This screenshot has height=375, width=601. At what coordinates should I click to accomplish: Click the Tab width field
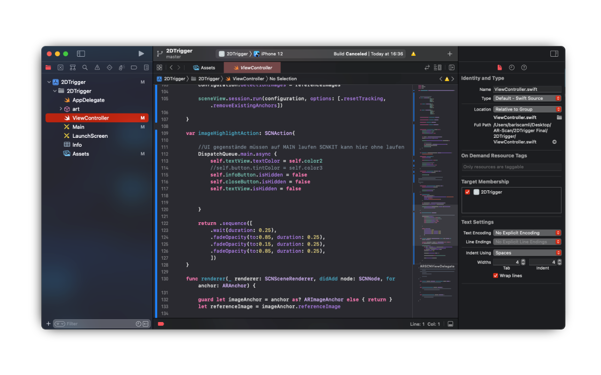(507, 262)
